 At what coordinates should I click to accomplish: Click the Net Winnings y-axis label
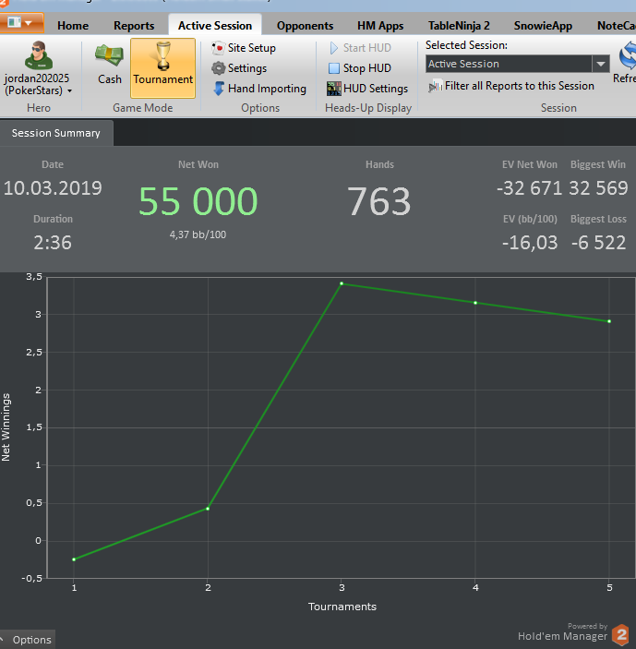coord(6,427)
